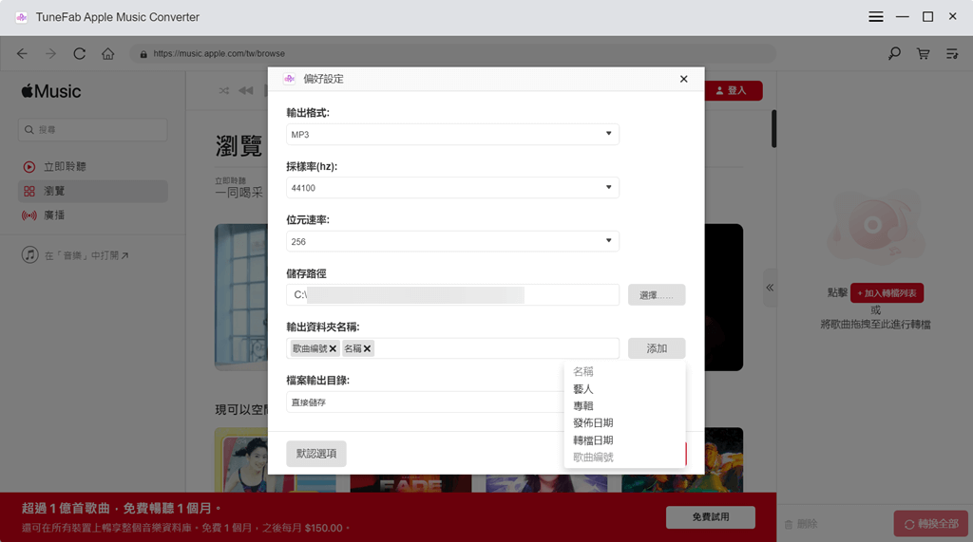The height and width of the screenshot is (542, 973).
Task: Click 在「音樂」中打開 link
Action: coord(76,255)
